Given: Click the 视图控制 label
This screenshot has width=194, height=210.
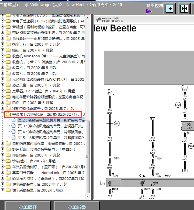Looking at the screenshot, I should (x=154, y=6).
